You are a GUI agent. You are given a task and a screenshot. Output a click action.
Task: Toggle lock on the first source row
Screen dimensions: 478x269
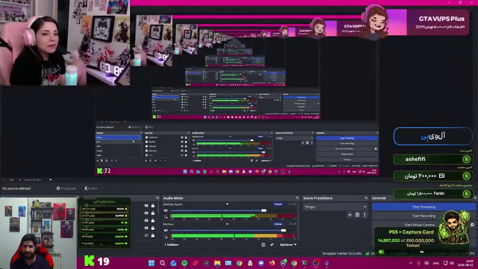[153, 205]
